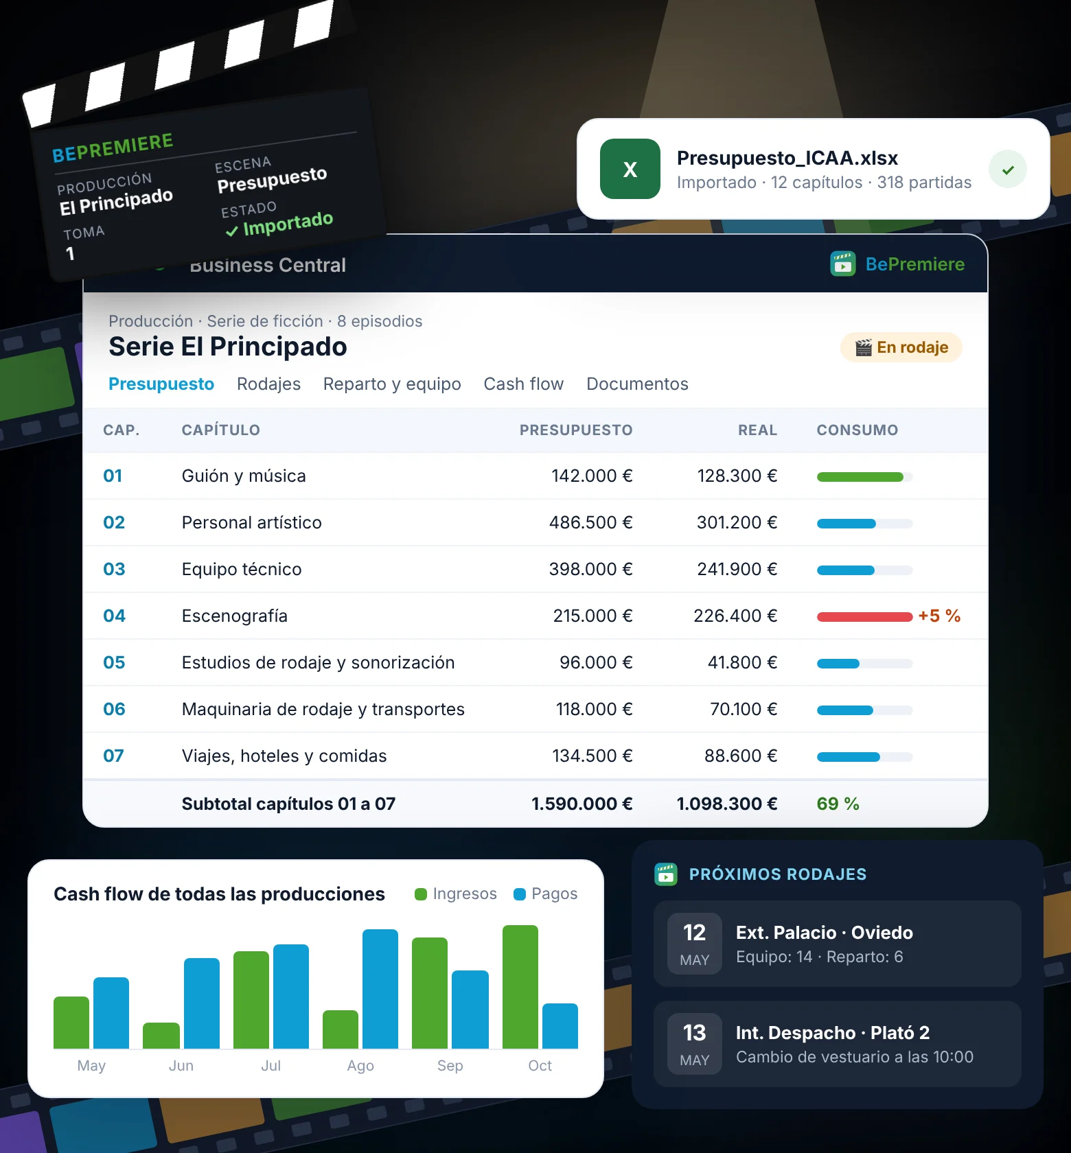Image resolution: width=1071 pixels, height=1153 pixels.
Task: Click the 13 MAY date tile
Action: 695,1044
